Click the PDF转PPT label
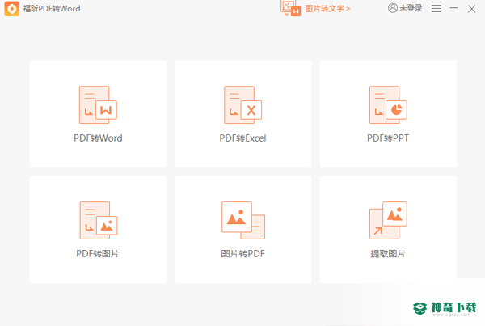485x326 pixels. point(388,138)
